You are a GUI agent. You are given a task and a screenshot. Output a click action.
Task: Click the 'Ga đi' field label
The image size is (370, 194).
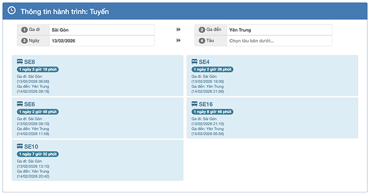(x=34, y=30)
